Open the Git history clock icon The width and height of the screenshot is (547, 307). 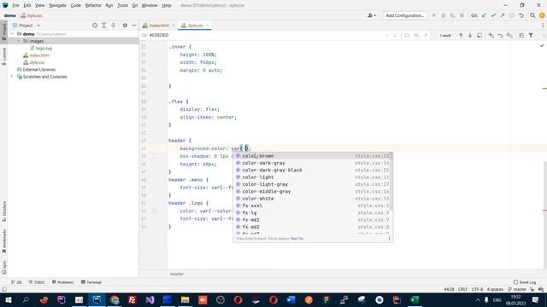[x=512, y=15]
